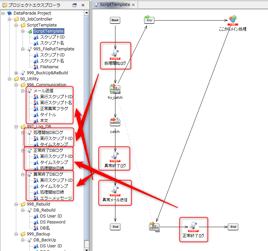268x251 pixels.
Task: Select the try node icon
Action: pos(149,20)
